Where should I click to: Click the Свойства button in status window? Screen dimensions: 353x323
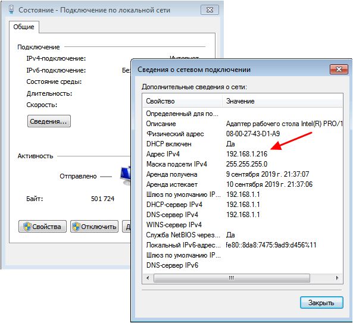[x=42, y=226]
